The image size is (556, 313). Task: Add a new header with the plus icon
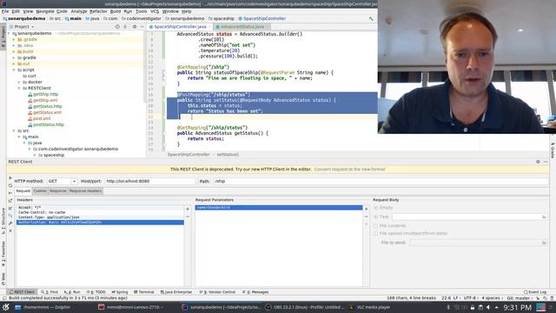tap(188, 209)
